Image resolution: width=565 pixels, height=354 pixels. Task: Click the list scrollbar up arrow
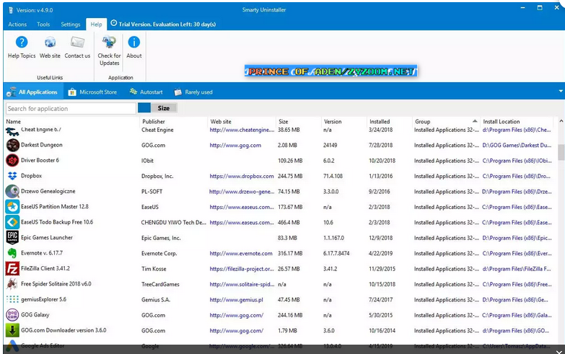(561, 121)
